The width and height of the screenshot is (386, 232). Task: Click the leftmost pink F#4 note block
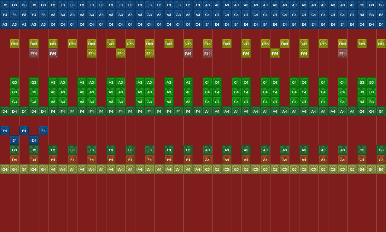(34, 53)
